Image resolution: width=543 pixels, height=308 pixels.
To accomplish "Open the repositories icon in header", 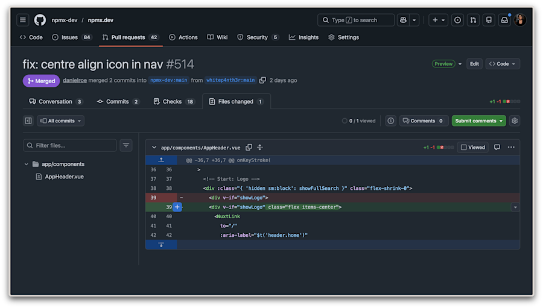I will coord(489,20).
